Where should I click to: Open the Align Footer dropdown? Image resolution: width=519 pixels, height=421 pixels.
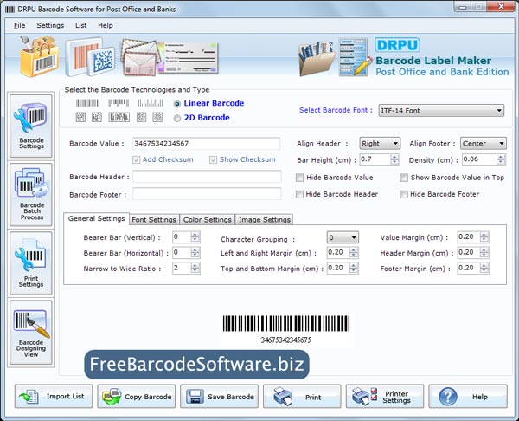[484, 144]
